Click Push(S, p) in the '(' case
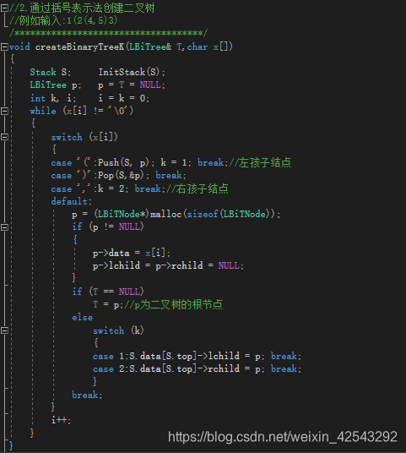This screenshot has height=453, width=406. (x=124, y=162)
